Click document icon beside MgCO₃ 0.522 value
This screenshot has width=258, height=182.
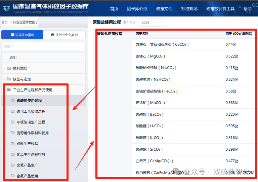click(x=237, y=57)
